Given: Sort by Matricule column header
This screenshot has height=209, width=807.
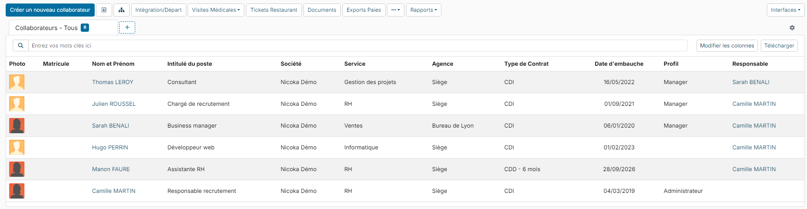Looking at the screenshot, I should pyautogui.click(x=56, y=64).
